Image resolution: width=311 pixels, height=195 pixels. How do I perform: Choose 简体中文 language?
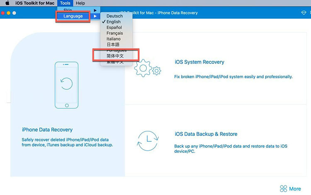tap(115, 56)
